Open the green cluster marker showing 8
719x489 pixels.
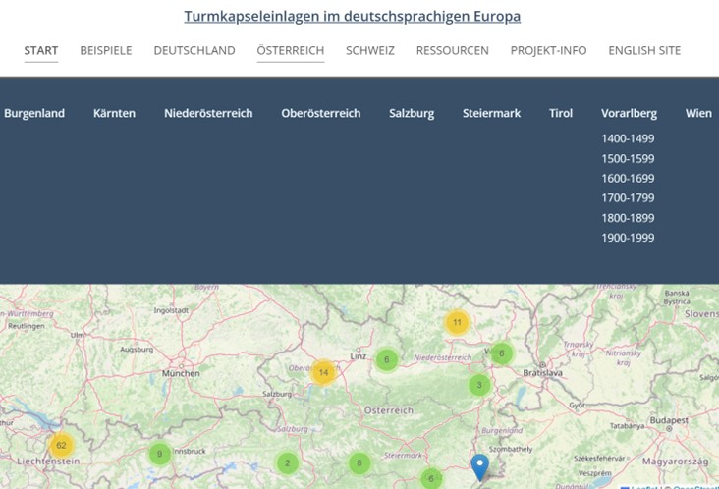tap(359, 462)
